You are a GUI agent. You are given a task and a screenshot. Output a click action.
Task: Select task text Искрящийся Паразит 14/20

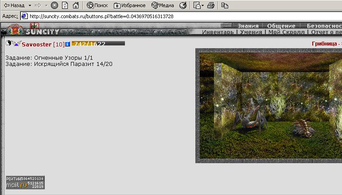[73, 64]
